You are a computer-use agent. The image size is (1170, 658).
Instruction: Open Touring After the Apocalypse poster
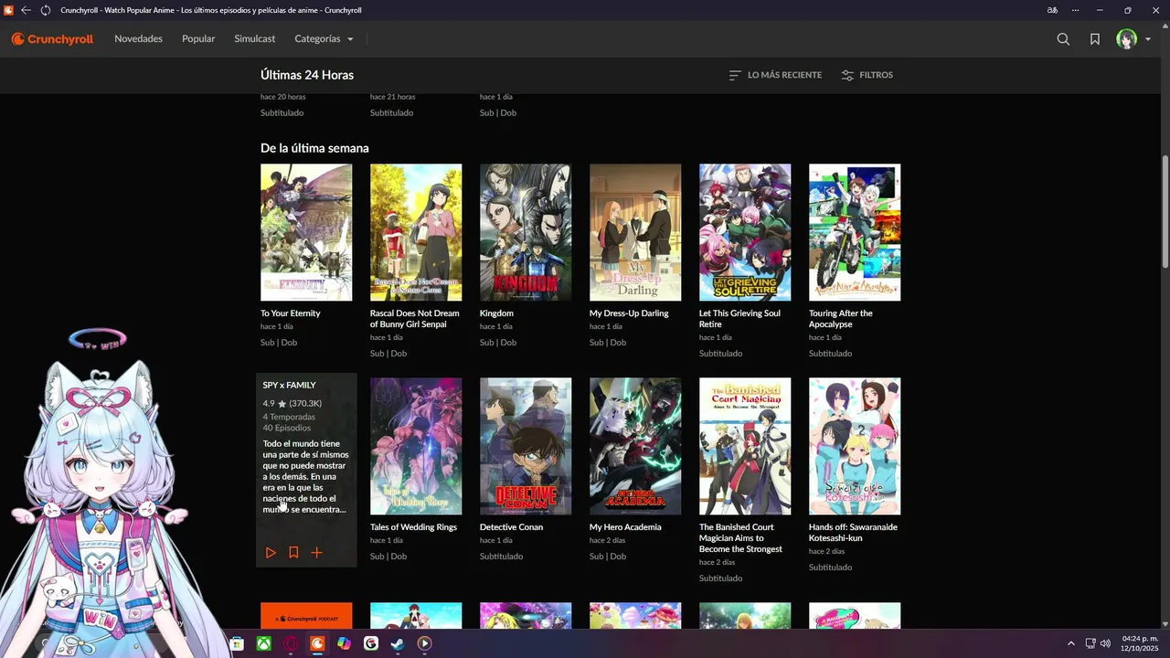[855, 232]
